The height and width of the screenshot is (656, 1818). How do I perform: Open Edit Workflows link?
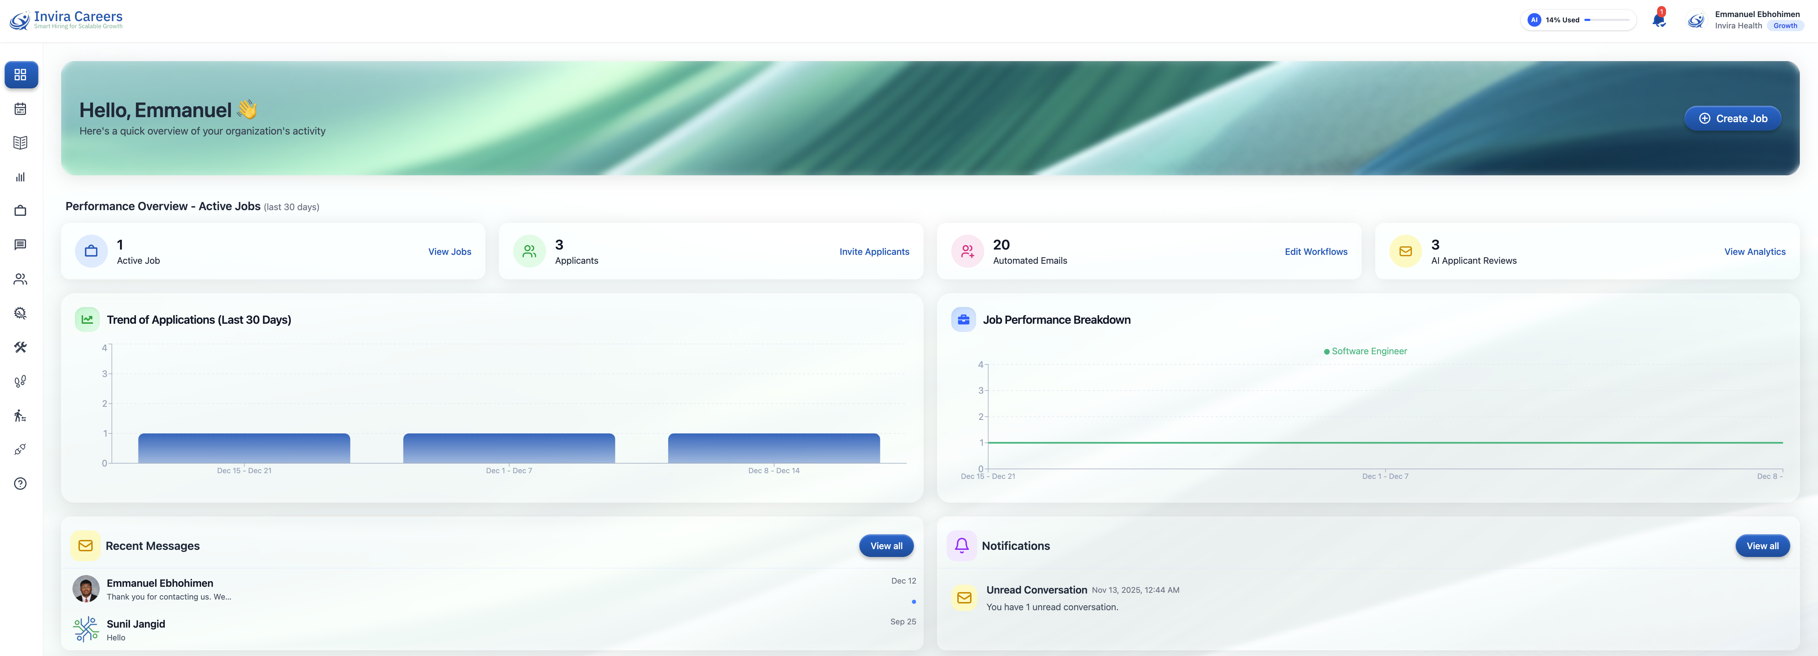pyautogui.click(x=1316, y=252)
